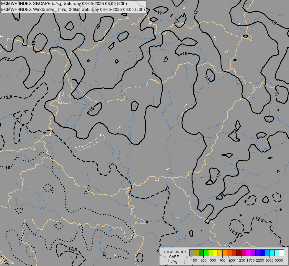Click the olive swatch in CAPE legend
This screenshot has height=266, width=289.
pyautogui.click(x=197, y=253)
